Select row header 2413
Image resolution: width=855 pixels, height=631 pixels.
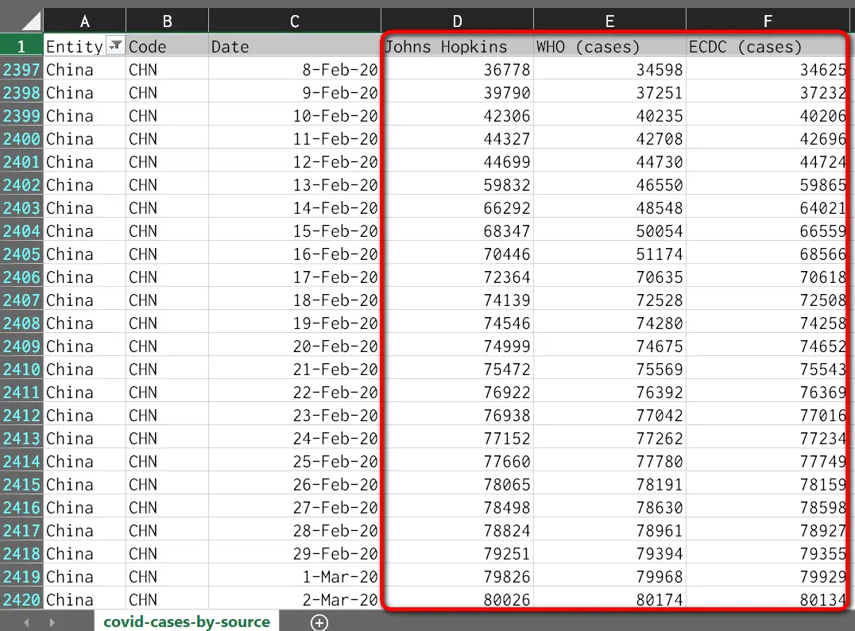[21, 439]
